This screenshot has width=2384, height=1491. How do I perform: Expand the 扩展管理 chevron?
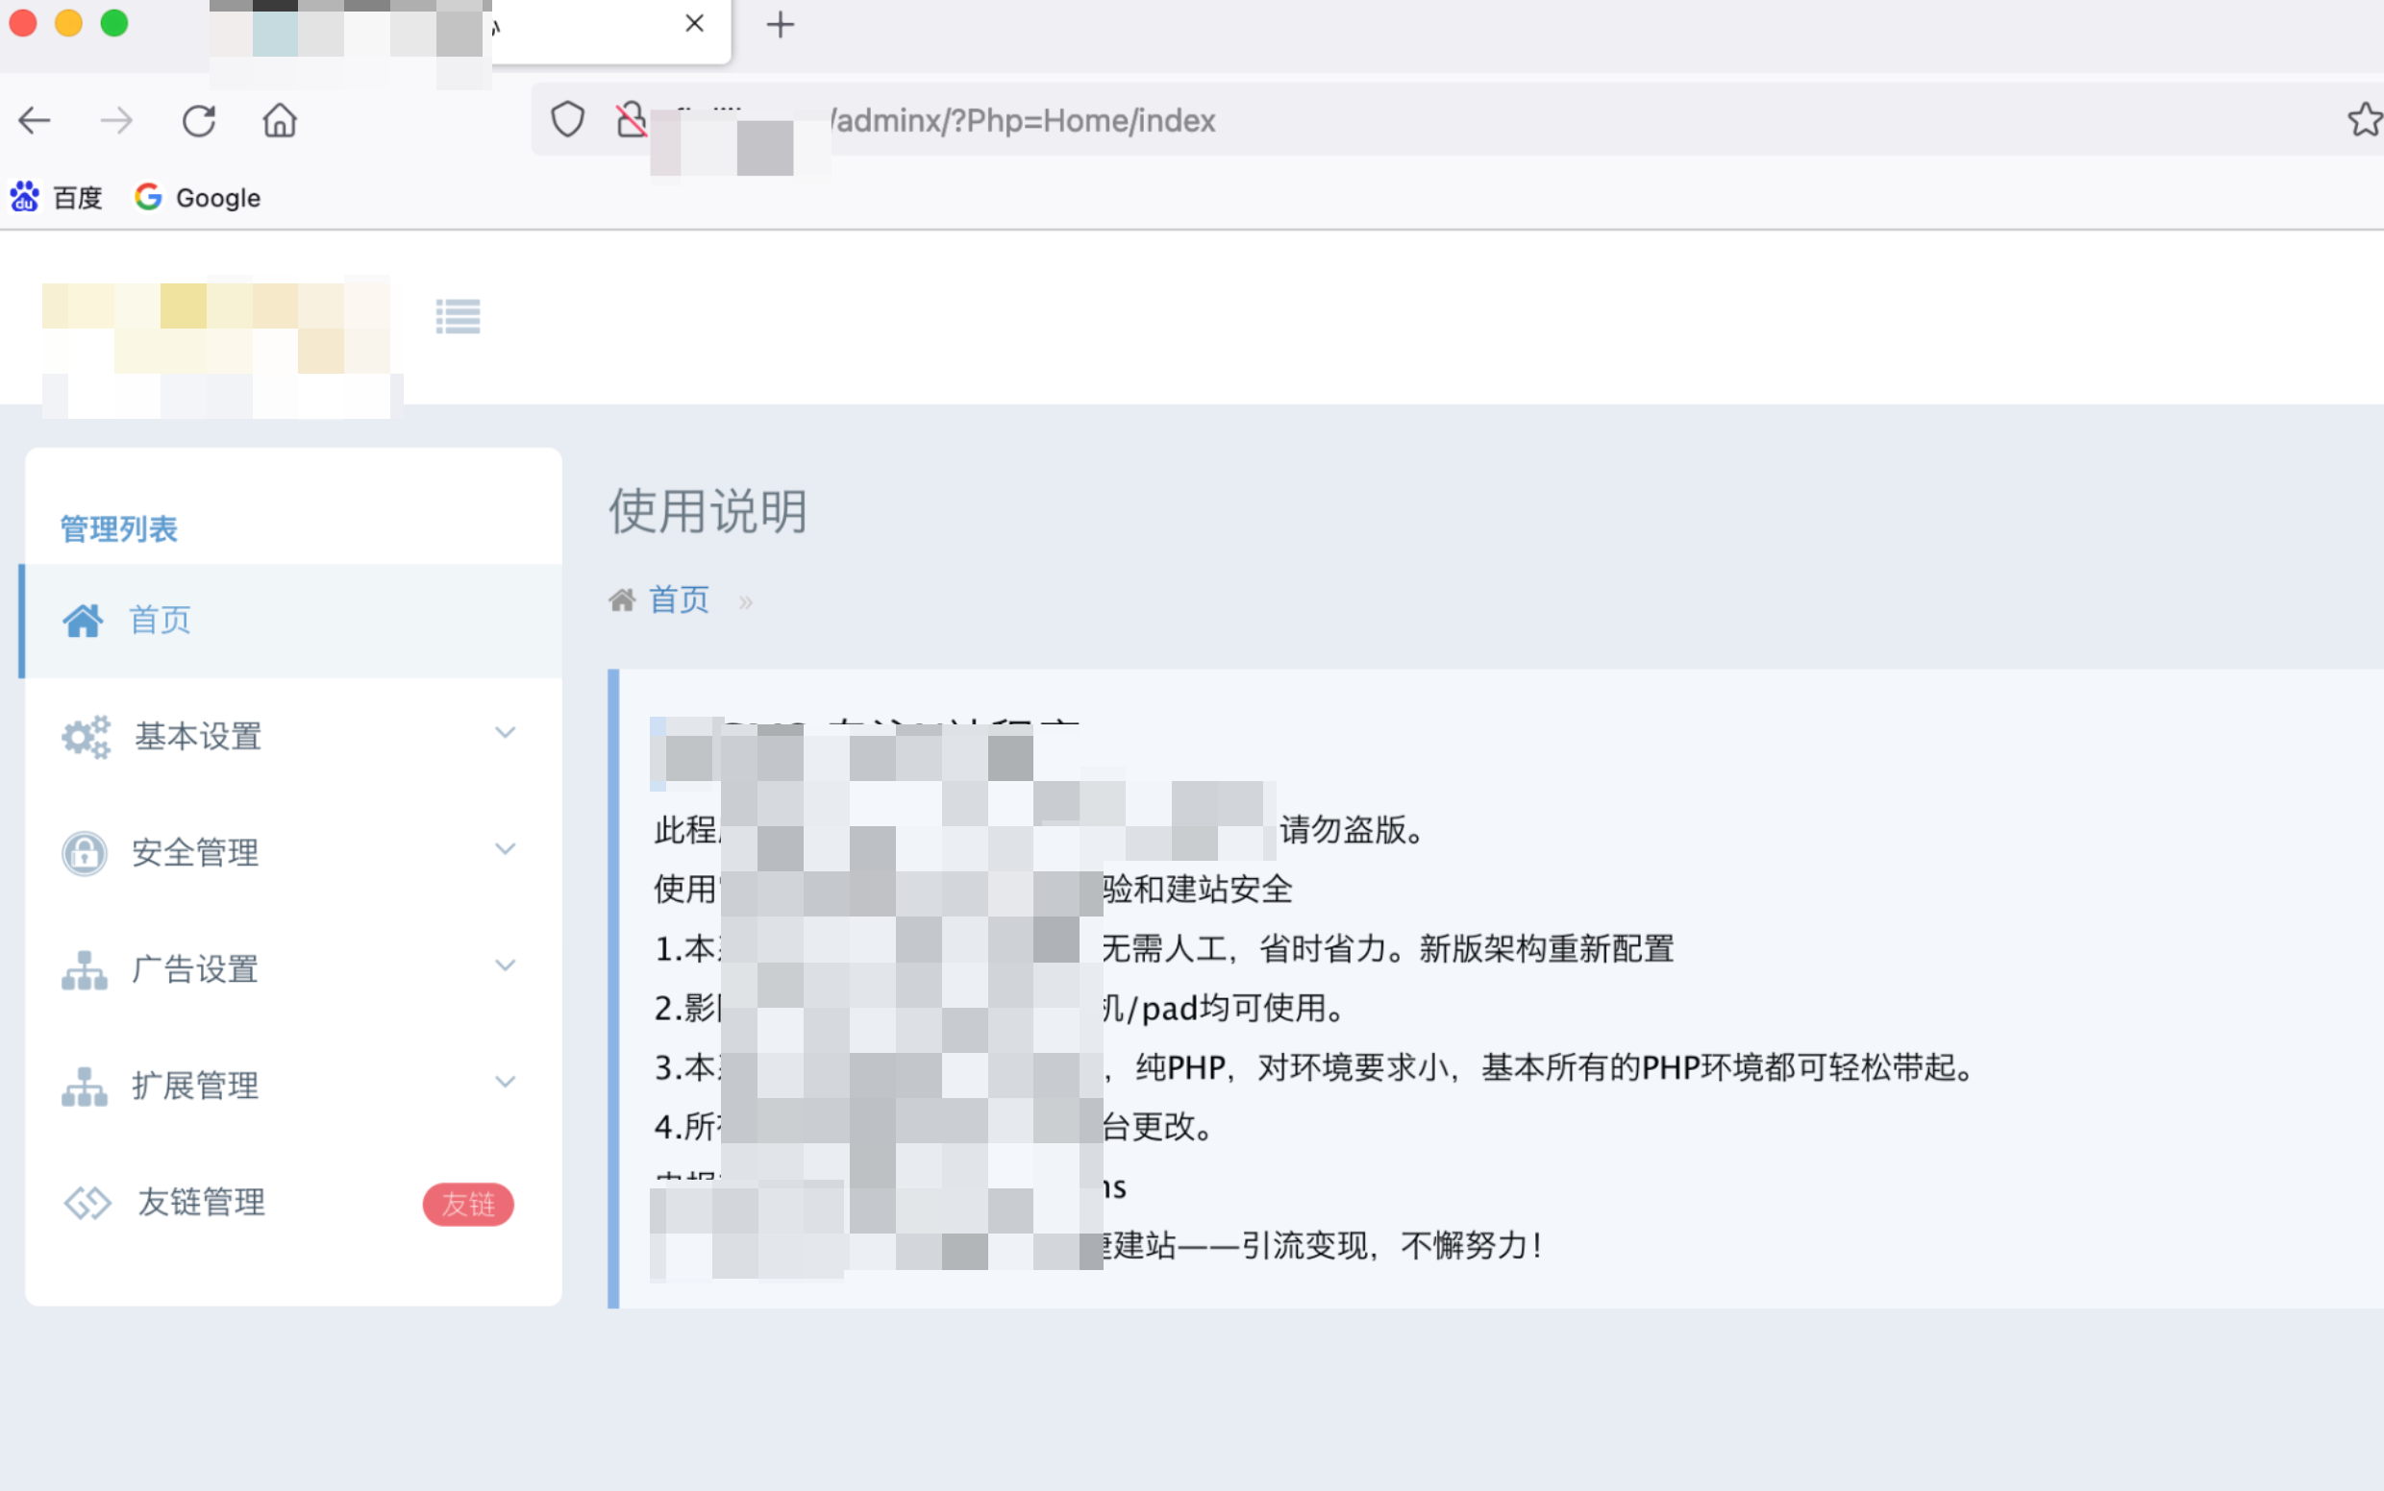506,1082
